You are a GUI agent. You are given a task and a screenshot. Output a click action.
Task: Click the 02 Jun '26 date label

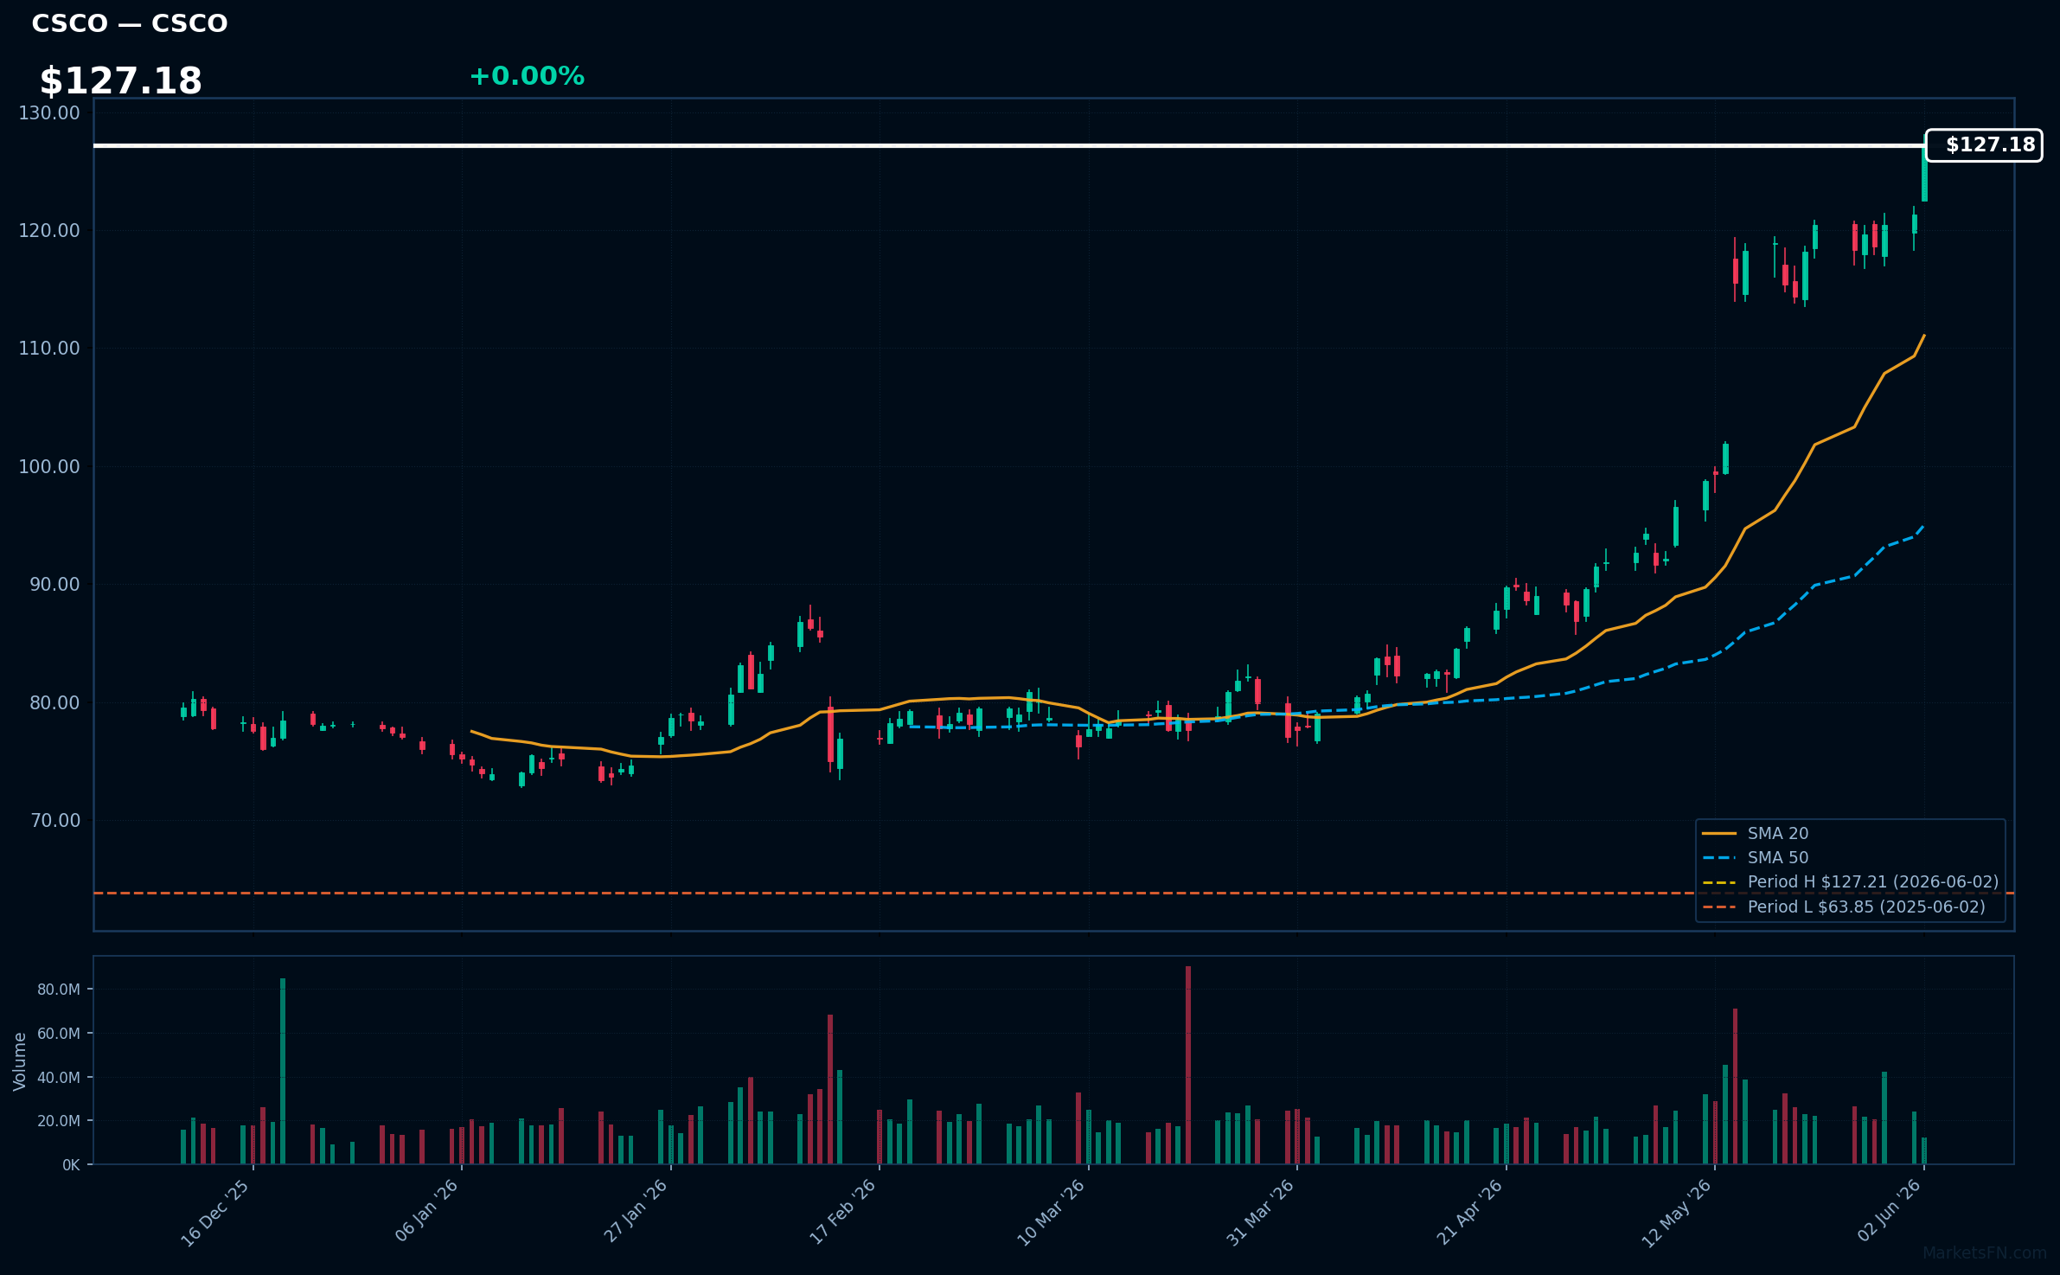[x=1890, y=1210]
